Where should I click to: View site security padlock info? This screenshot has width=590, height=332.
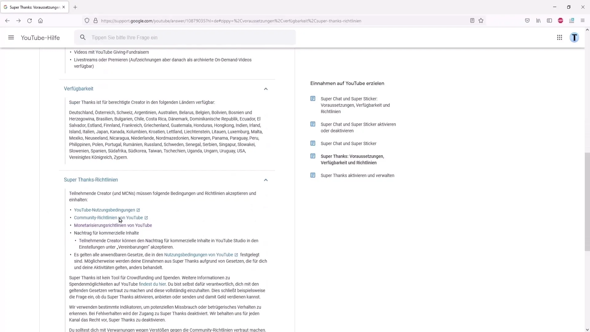[x=96, y=21]
